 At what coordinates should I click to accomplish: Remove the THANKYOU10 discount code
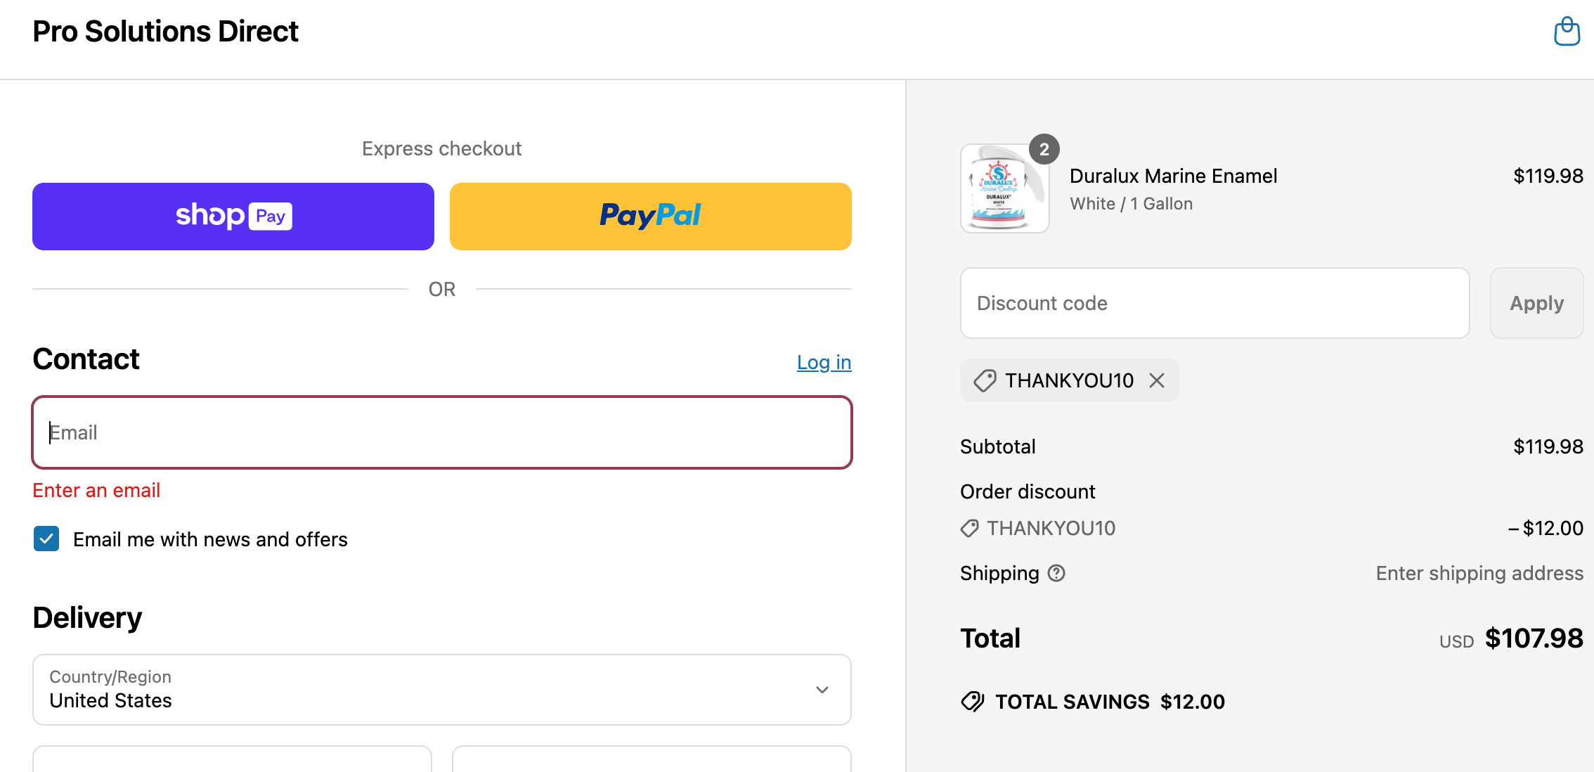[1157, 380]
